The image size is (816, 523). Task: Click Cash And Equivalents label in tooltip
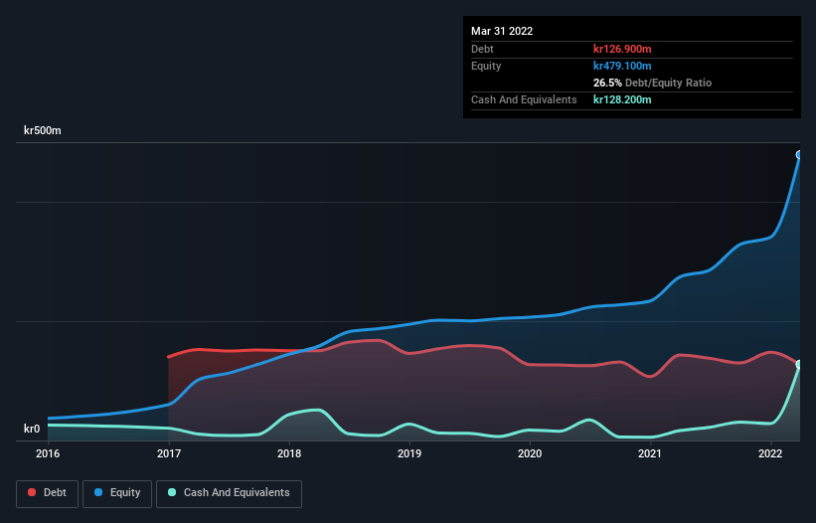coord(524,99)
